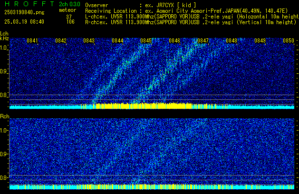This screenshot has height=194, width=299.
Task: Click the 0841 time marker
Action: 32,41
